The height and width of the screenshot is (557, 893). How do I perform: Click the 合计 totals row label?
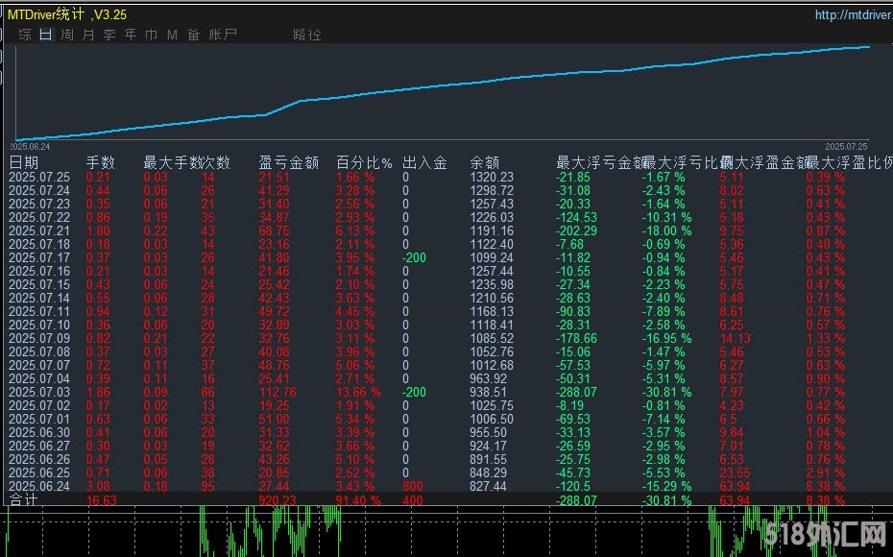[24, 499]
